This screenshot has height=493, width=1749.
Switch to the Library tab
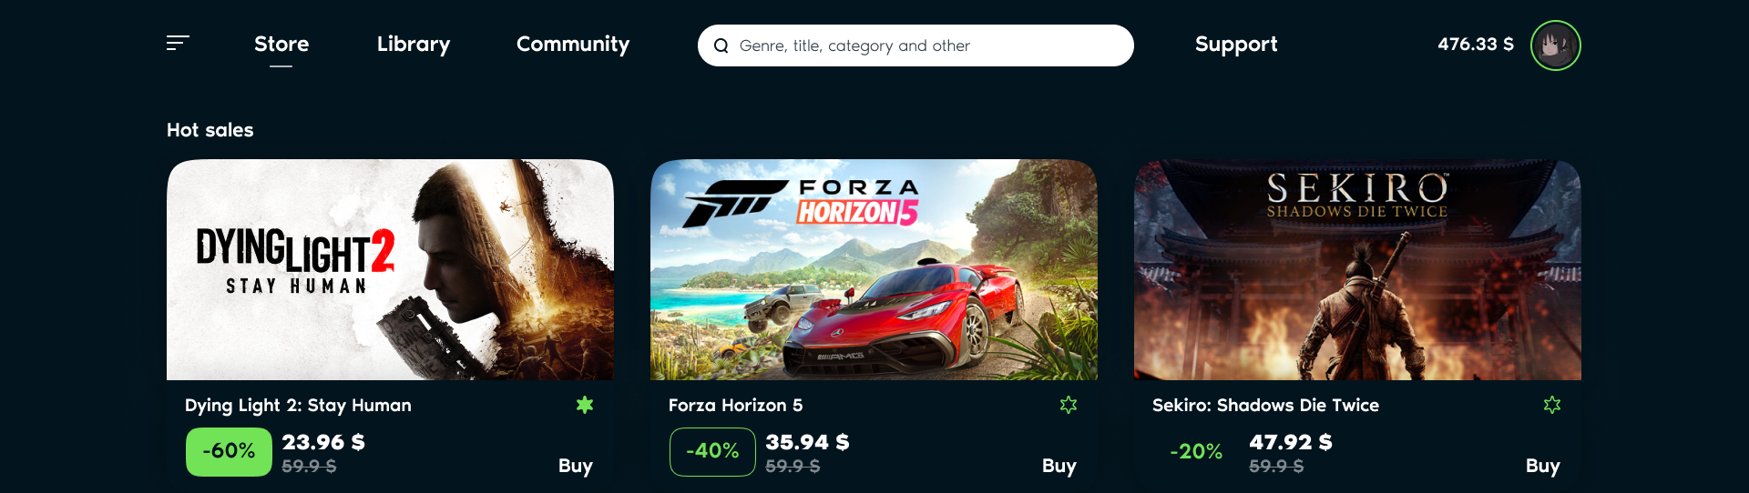coord(414,44)
